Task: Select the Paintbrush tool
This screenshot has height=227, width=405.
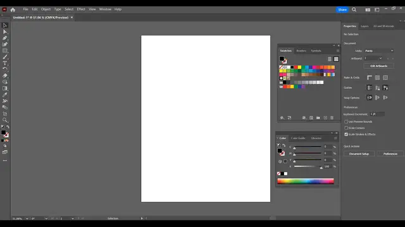Action: tap(5, 57)
